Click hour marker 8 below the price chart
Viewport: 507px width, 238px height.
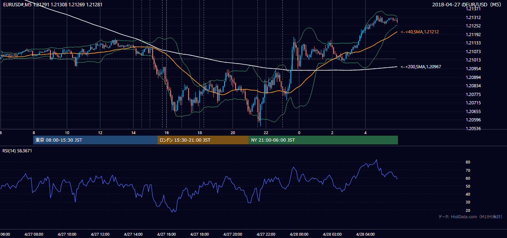[34, 132]
